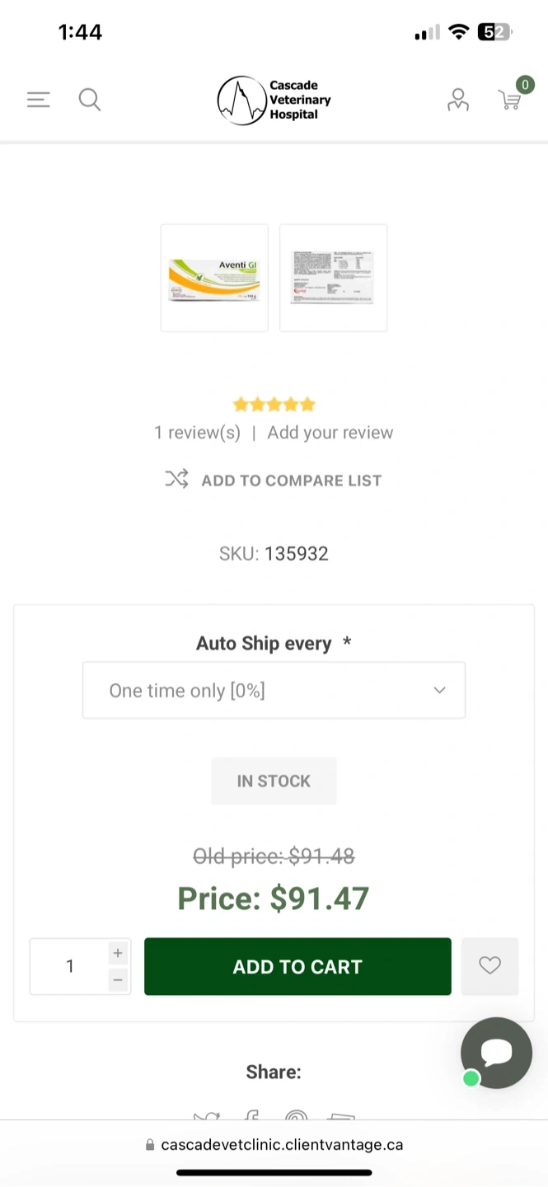This screenshot has width=548, height=1187.
Task: Open the 1 review(s) link
Action: click(x=198, y=433)
